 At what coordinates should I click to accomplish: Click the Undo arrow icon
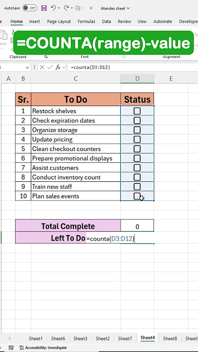[53, 8]
